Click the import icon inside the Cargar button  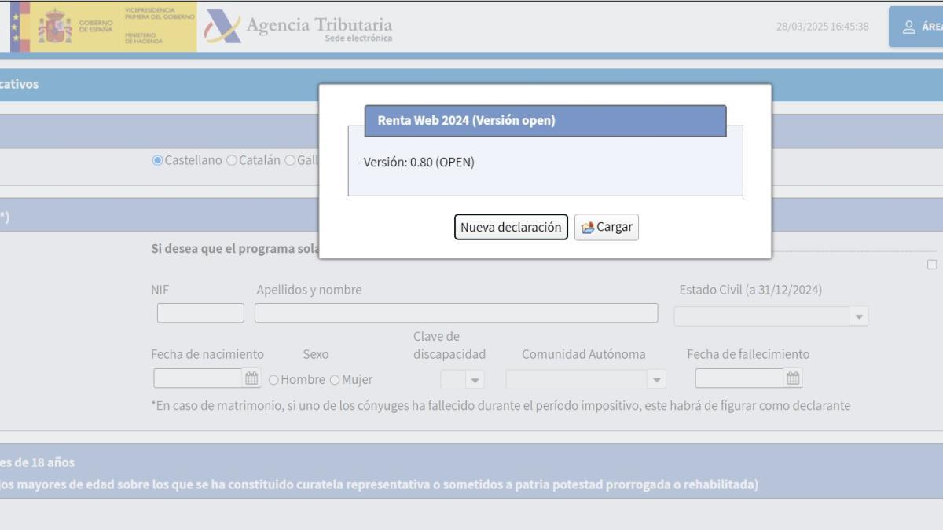tap(588, 228)
